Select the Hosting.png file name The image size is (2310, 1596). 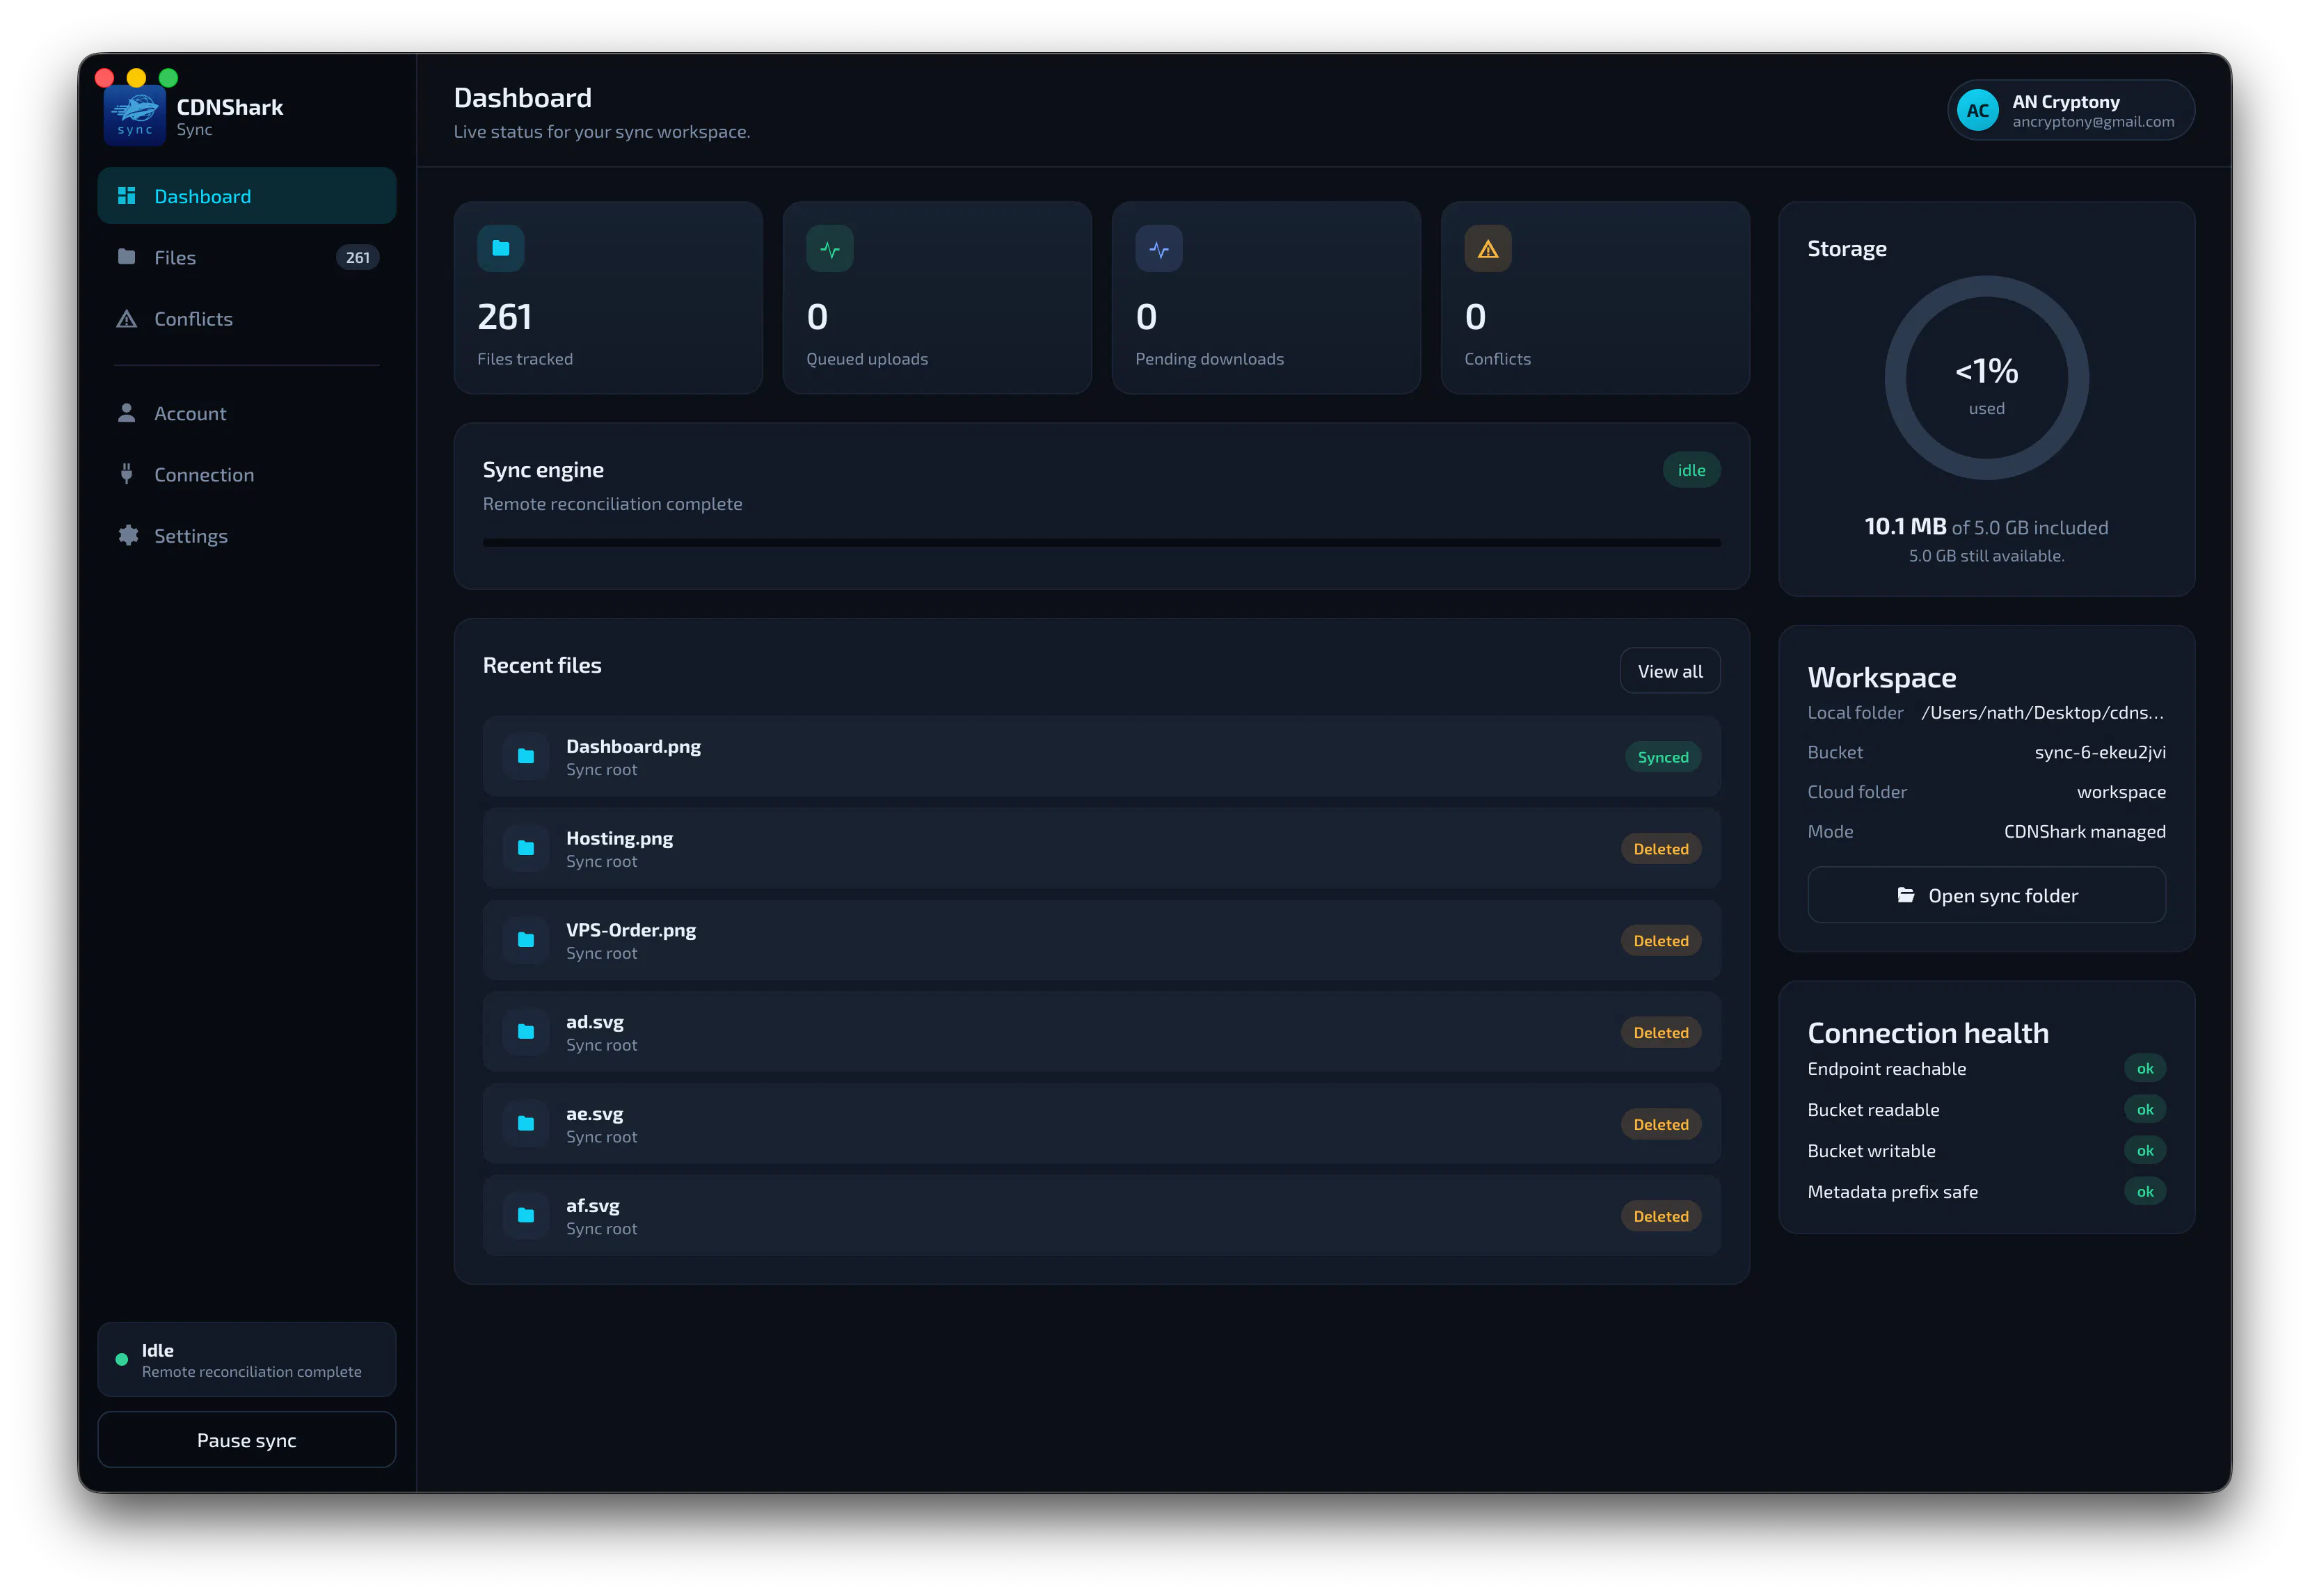point(619,838)
